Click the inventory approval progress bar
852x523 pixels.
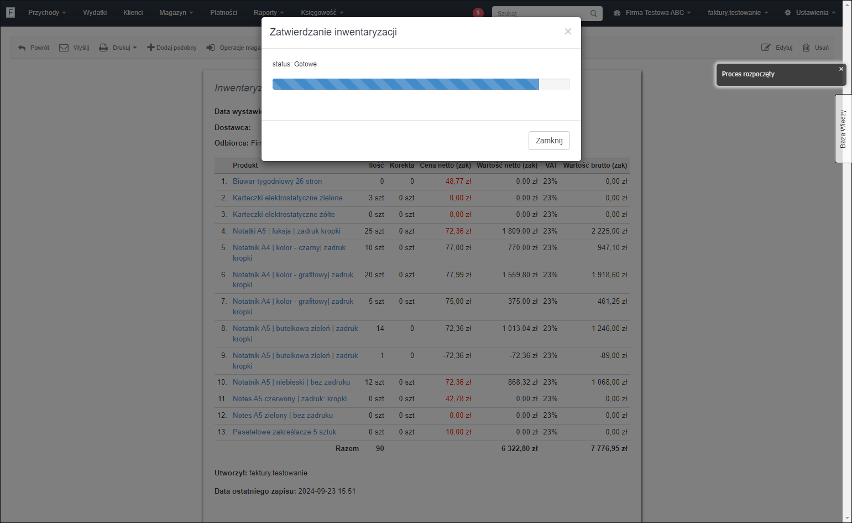(421, 84)
